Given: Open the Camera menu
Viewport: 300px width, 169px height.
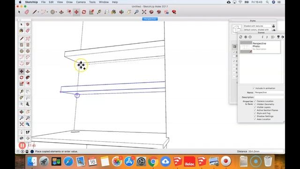Looking at the screenshot, I should point(81,2).
